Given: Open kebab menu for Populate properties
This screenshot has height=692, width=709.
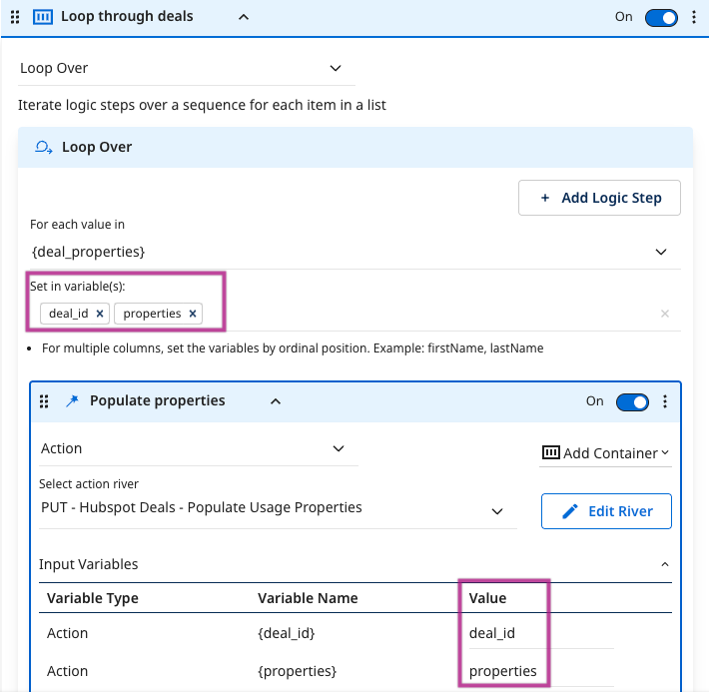Looking at the screenshot, I should click(665, 401).
